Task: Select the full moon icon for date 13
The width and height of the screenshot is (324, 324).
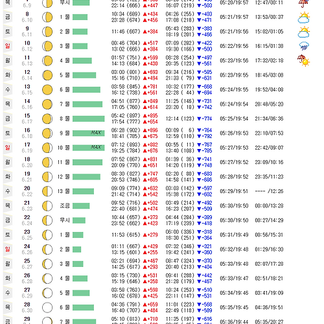Action: pyautogui.click(x=47, y=89)
